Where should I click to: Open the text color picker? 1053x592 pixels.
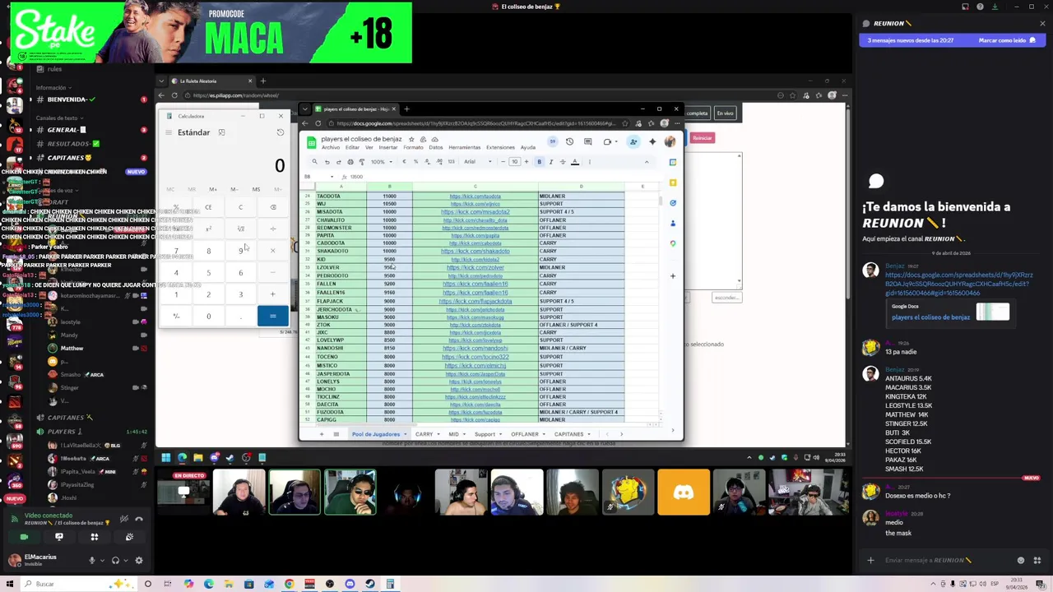[575, 162]
